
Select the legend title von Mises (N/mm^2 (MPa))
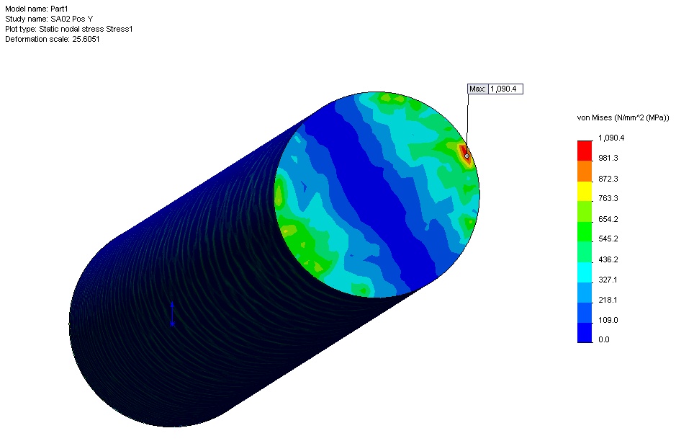623,117
